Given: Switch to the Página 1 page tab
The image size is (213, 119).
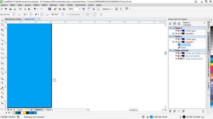Looking at the screenshot, I should coord(39,110).
